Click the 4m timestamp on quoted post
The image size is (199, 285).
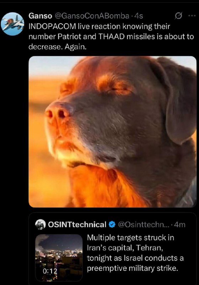[x=179, y=225]
